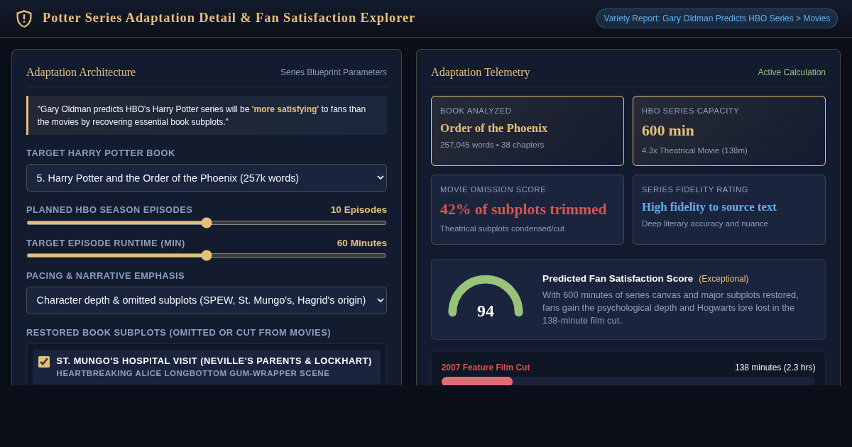The width and height of the screenshot is (852, 447).
Task: Open Pacing & Narrative Emphasis dropdown
Action: pos(207,301)
